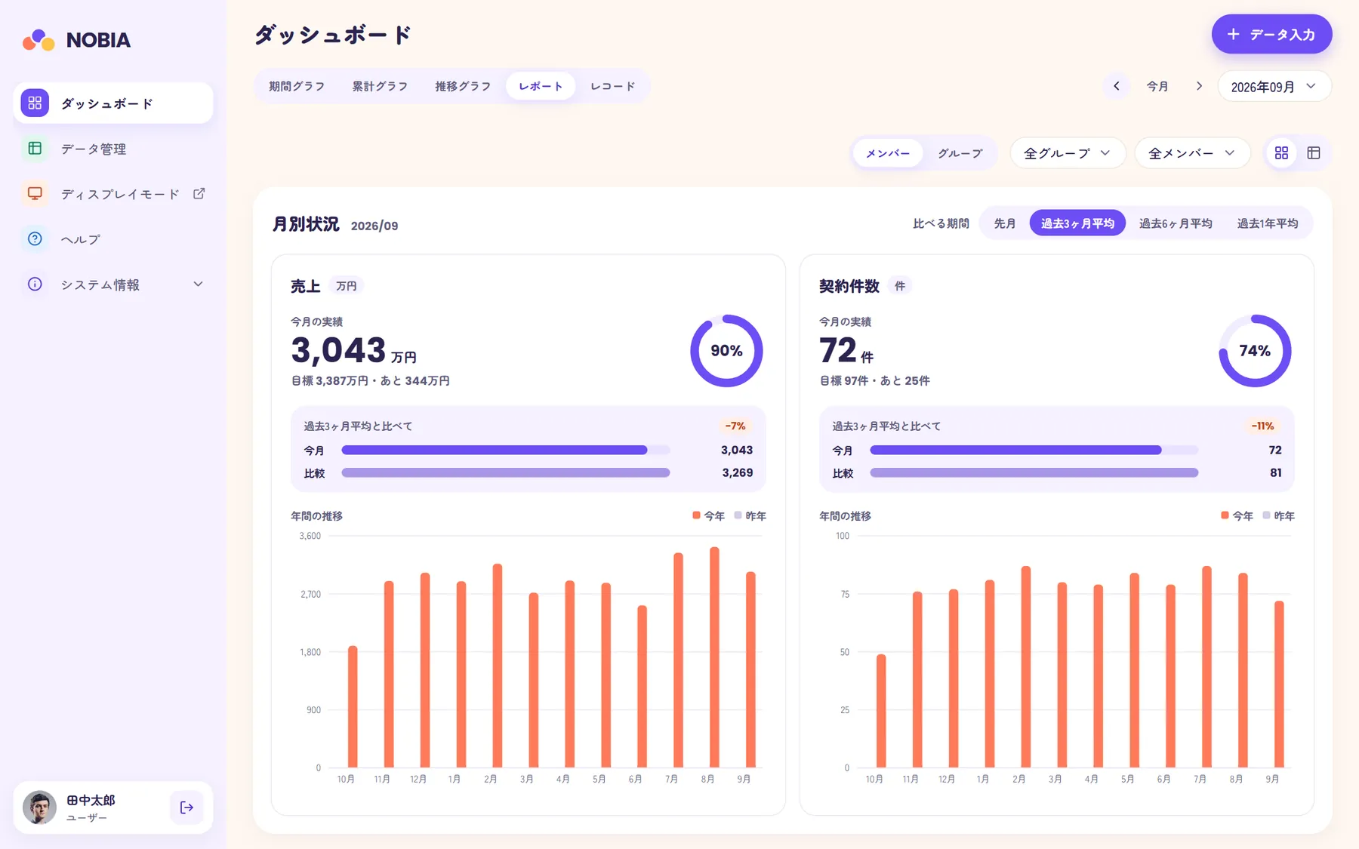Click the external link icon beside ディスプレイモード
This screenshot has width=1359, height=849.
pyautogui.click(x=199, y=194)
